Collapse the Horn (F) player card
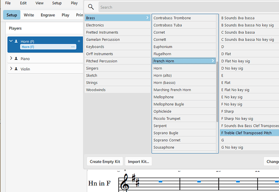The image size is (279, 192). coord(11,41)
